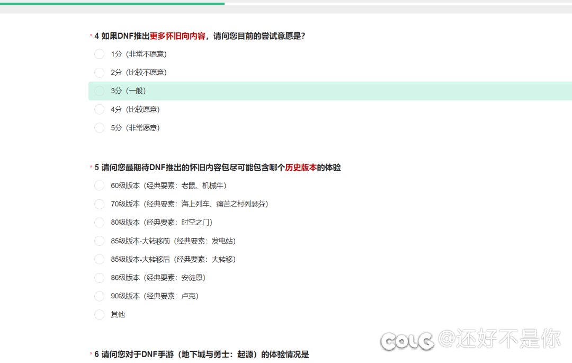Select the 2分 (比较不愿意) radio option
The width and height of the screenshot is (572, 363).
(99, 73)
